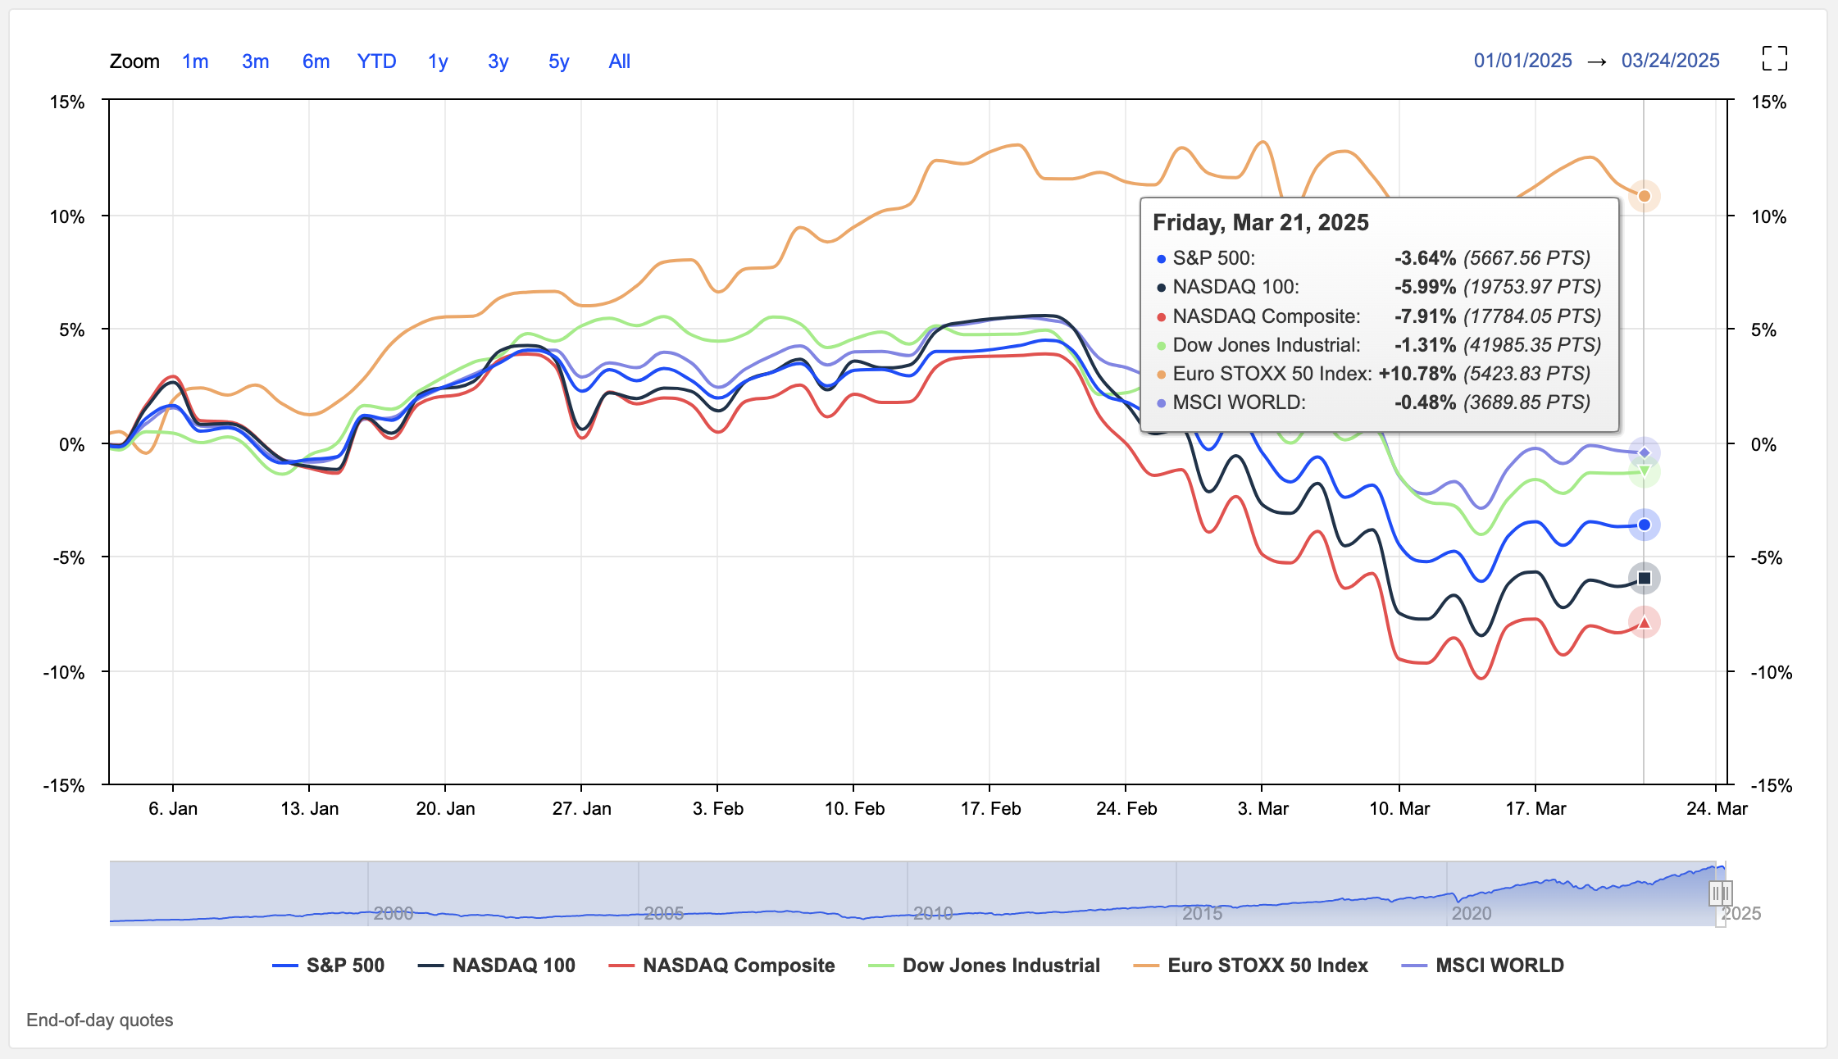Click tooltip value -7.91% for NASDAQ Composite

[1425, 316]
